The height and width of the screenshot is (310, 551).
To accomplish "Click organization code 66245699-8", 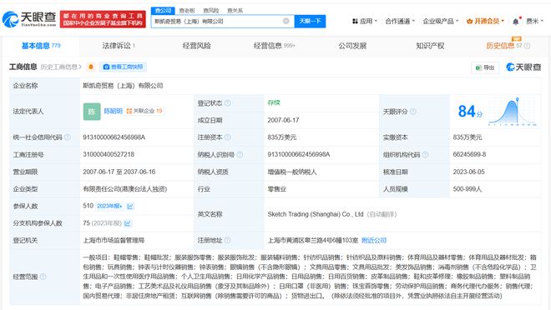I will [469, 154].
